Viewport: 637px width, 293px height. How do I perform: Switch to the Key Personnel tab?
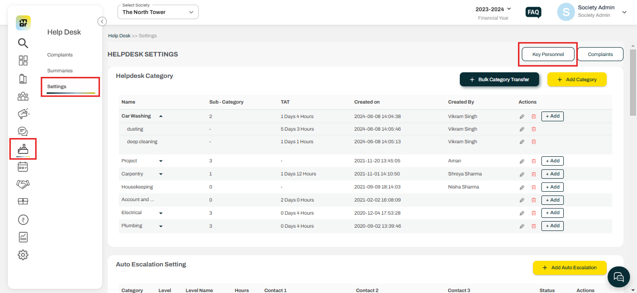click(547, 54)
